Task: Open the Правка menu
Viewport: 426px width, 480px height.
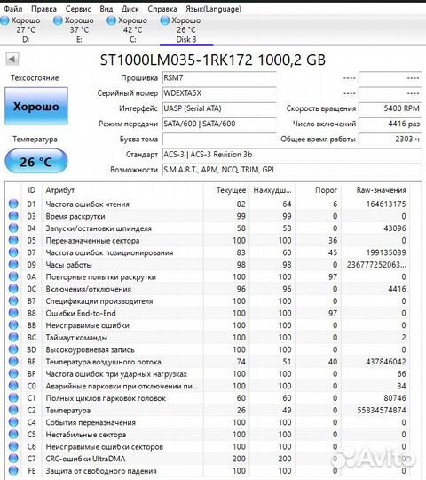Action: click(x=43, y=9)
